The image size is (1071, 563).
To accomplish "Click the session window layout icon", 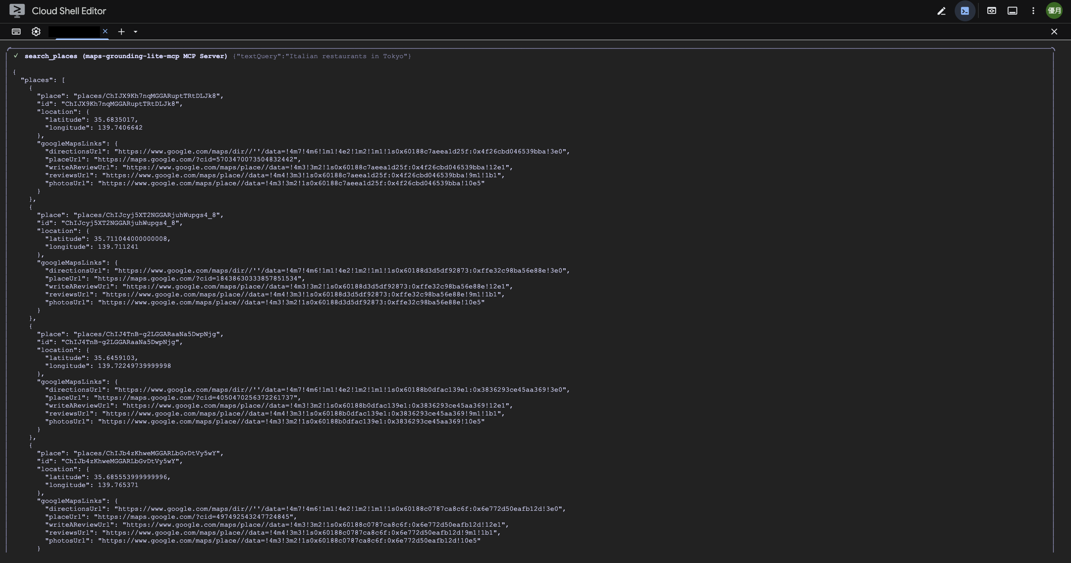I will pyautogui.click(x=1012, y=11).
